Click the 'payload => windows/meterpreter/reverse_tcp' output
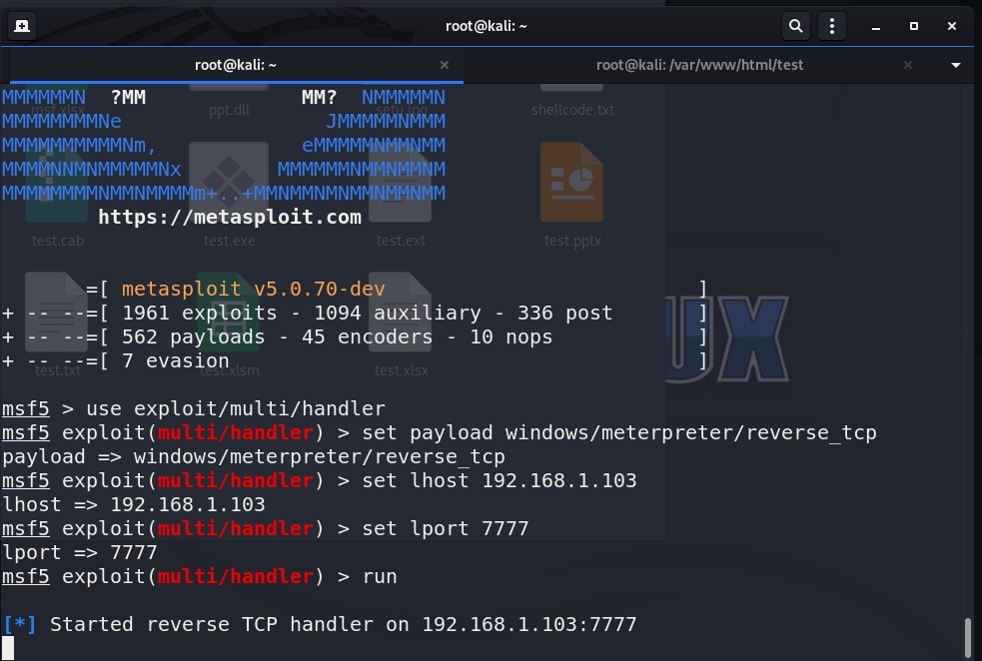The image size is (982, 661). pyautogui.click(x=254, y=457)
